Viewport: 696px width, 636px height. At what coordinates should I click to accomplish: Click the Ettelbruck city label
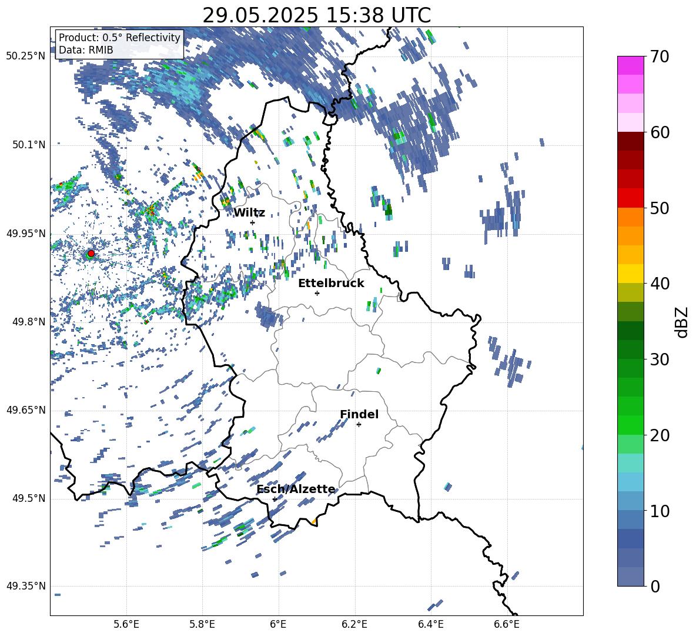(331, 284)
